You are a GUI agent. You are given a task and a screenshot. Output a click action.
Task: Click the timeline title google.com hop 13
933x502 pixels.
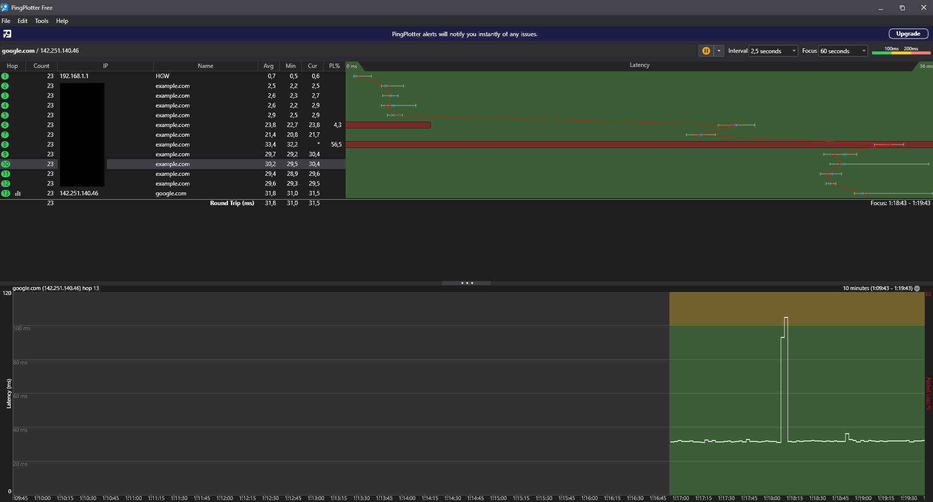(56, 288)
